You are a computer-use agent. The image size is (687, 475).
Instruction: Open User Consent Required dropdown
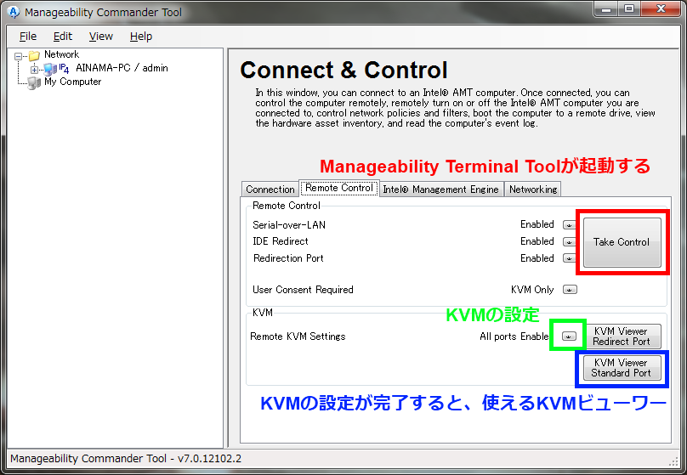coord(570,290)
